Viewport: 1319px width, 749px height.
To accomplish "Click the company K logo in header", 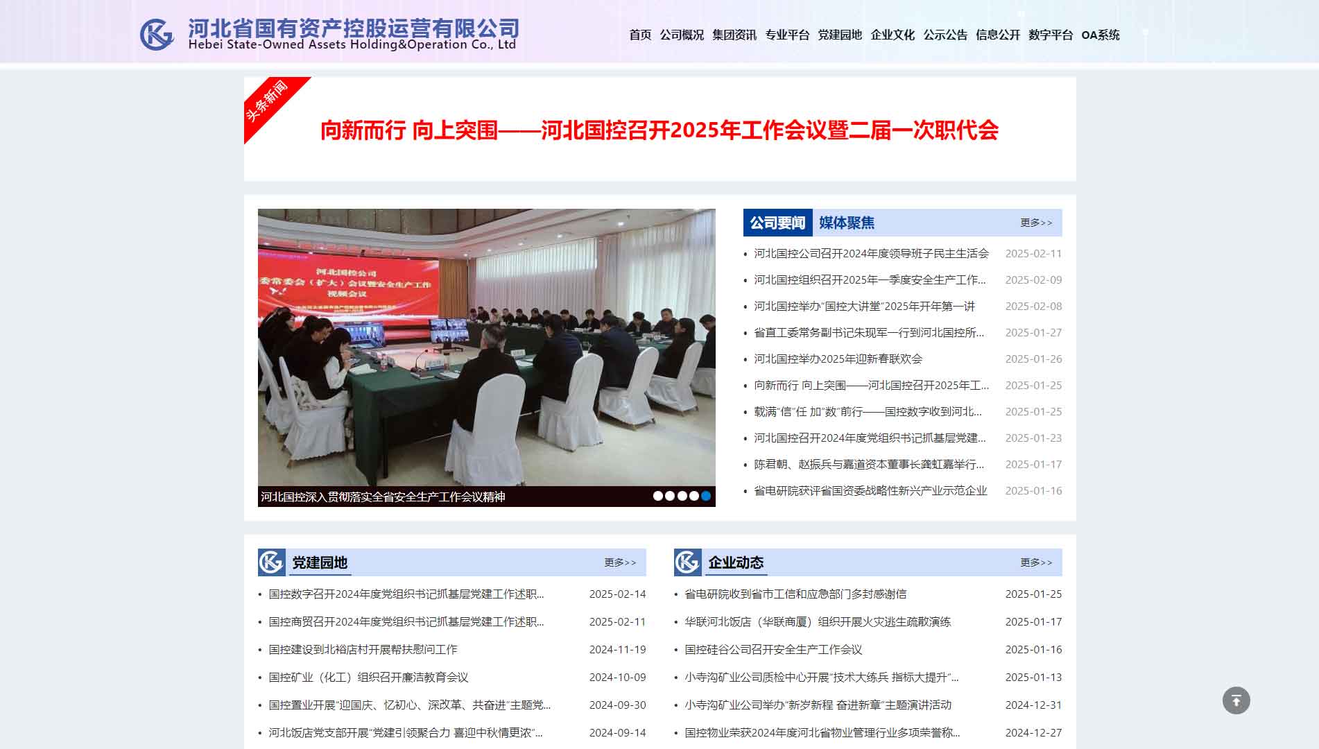I will point(157,34).
